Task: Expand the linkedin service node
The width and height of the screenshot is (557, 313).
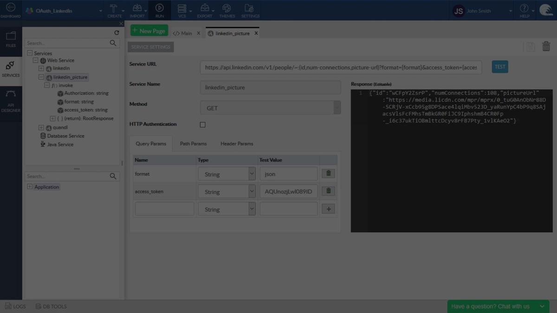Action: pos(41,68)
